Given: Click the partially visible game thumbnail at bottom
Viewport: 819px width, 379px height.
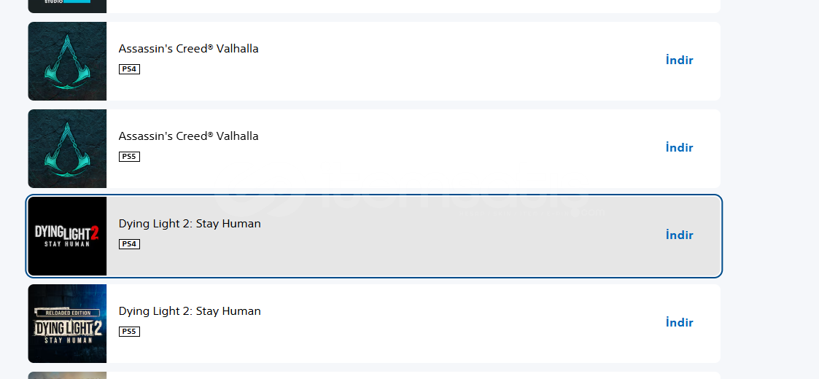Looking at the screenshot, I should pos(67,375).
